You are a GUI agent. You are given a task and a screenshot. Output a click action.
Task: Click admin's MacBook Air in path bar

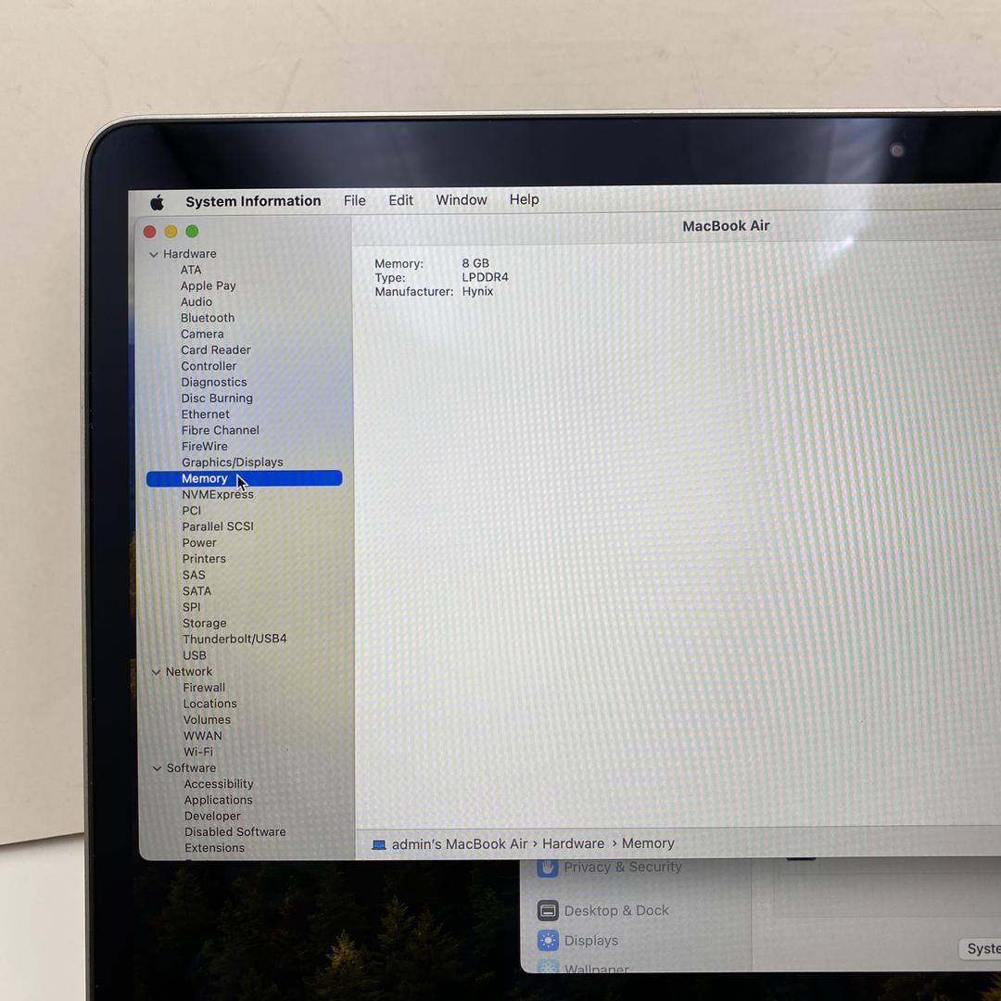pyautogui.click(x=459, y=844)
